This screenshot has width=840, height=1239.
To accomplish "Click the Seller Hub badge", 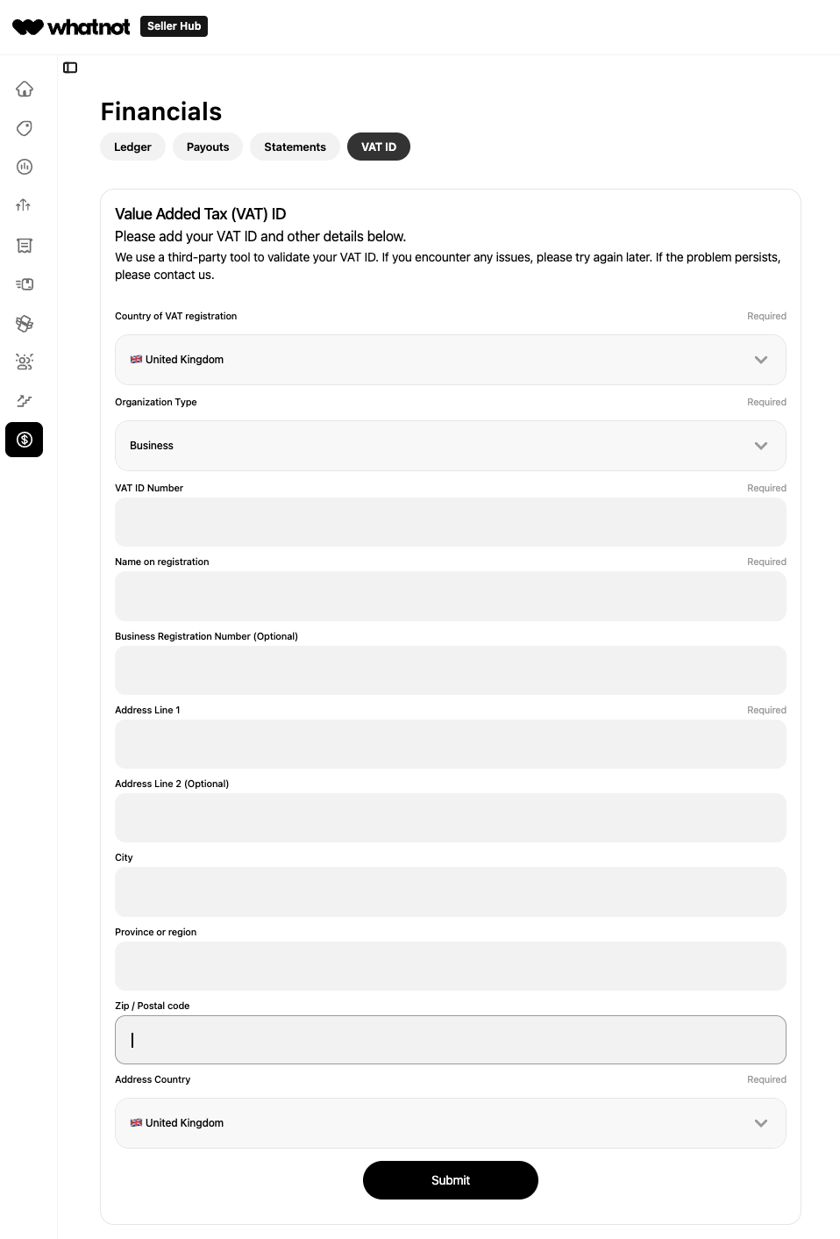I will click(174, 26).
